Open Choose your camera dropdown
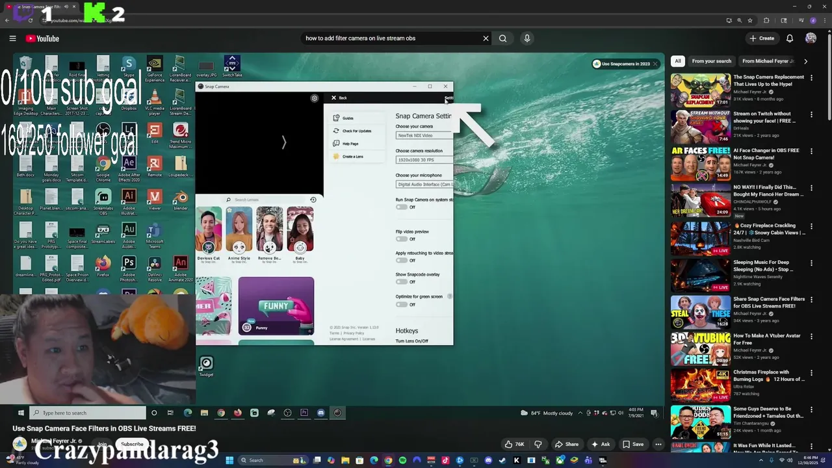Screen dimensions: 832x468 click(424, 135)
